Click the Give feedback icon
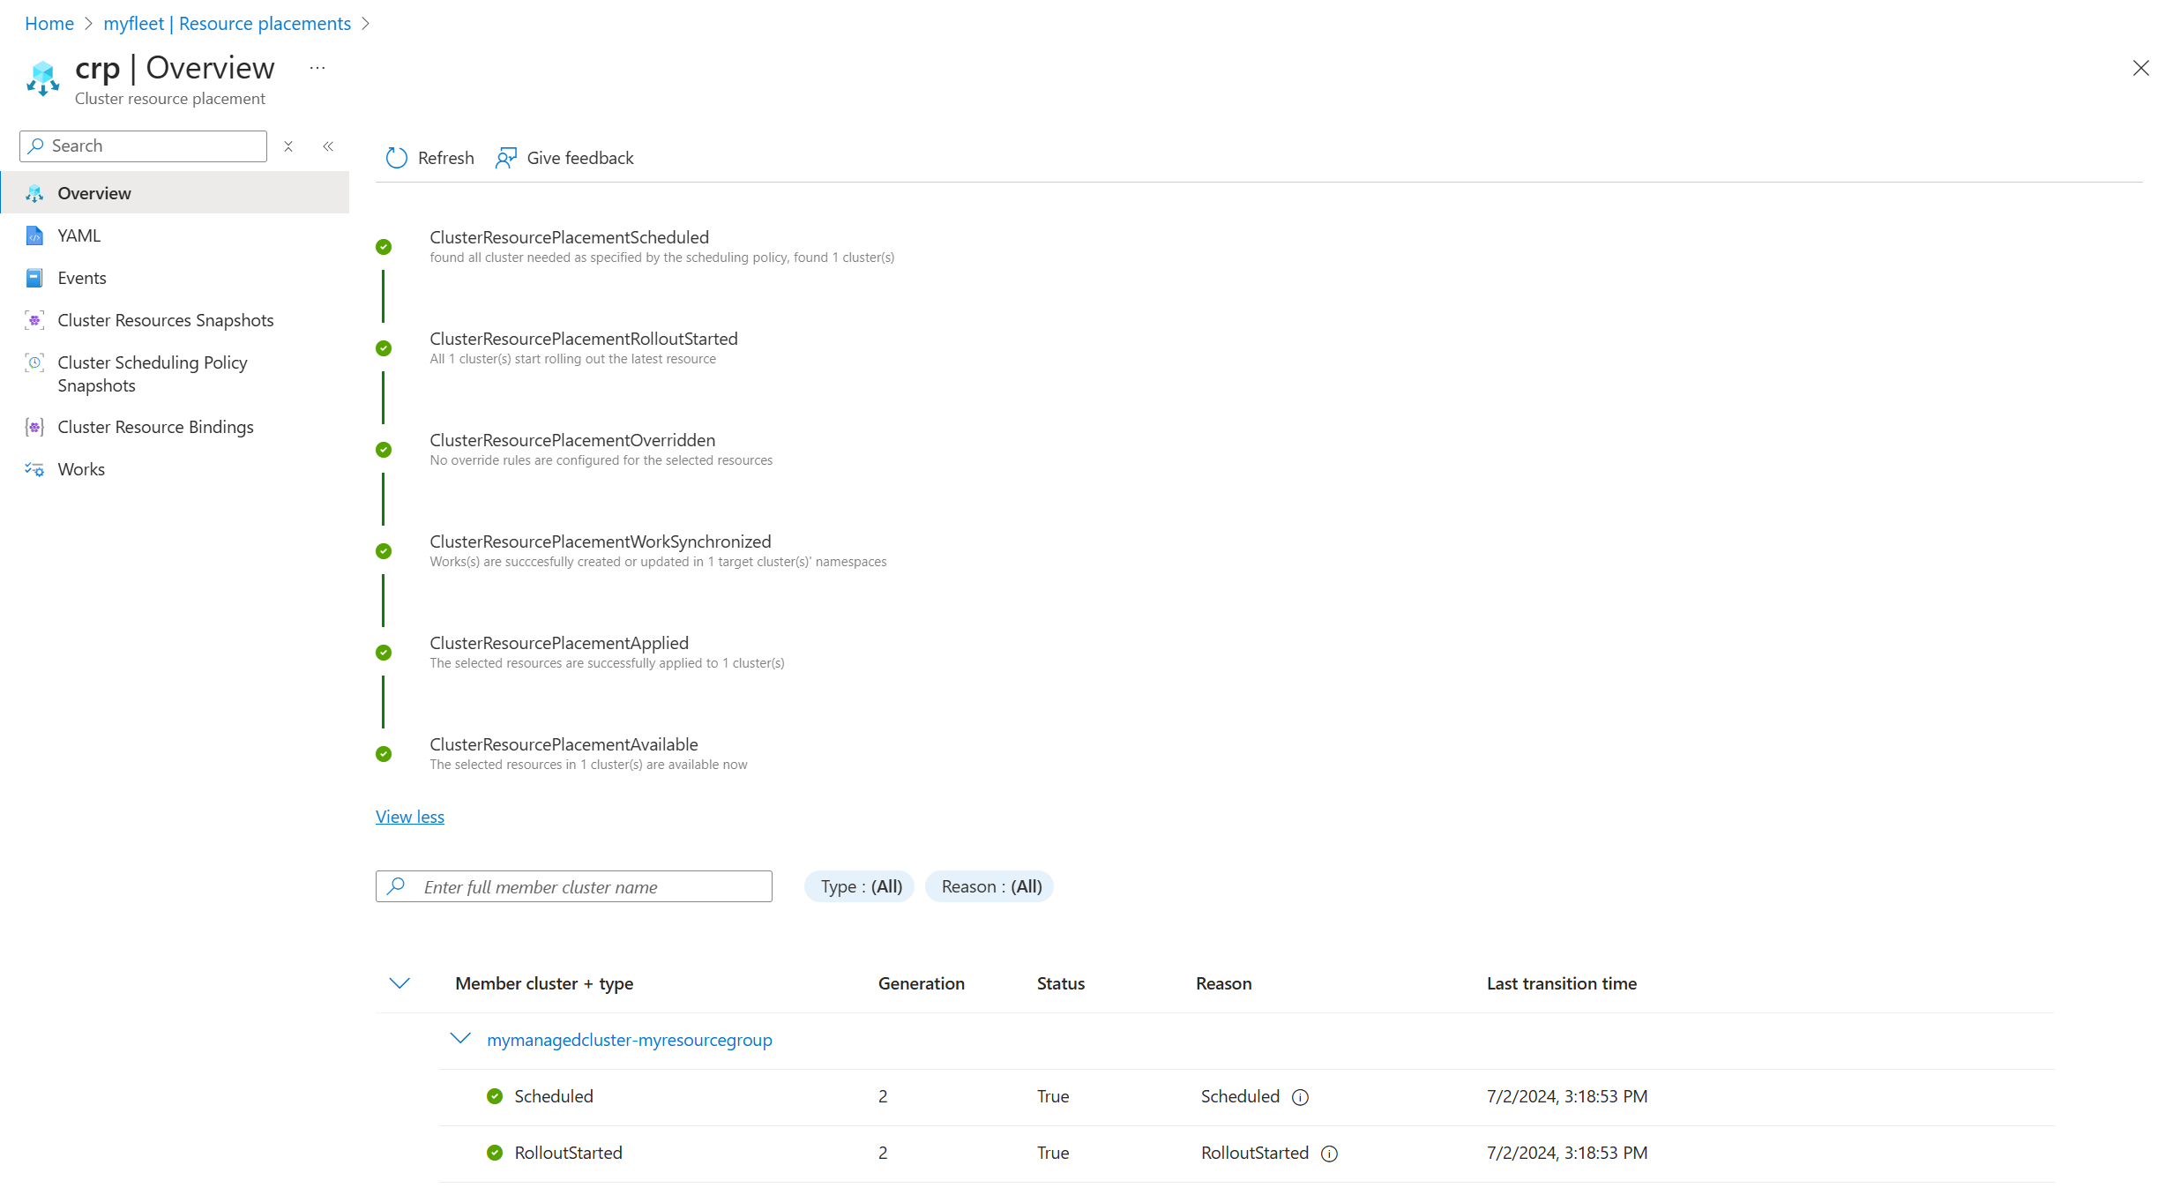 [x=506, y=158]
